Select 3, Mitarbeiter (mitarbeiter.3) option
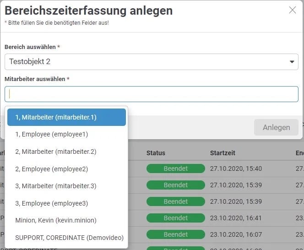 66,186
